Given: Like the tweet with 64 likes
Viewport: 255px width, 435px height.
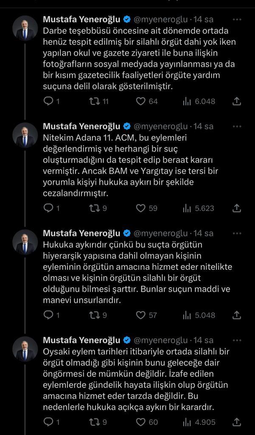Looking at the screenshot, I should tap(141, 101).
